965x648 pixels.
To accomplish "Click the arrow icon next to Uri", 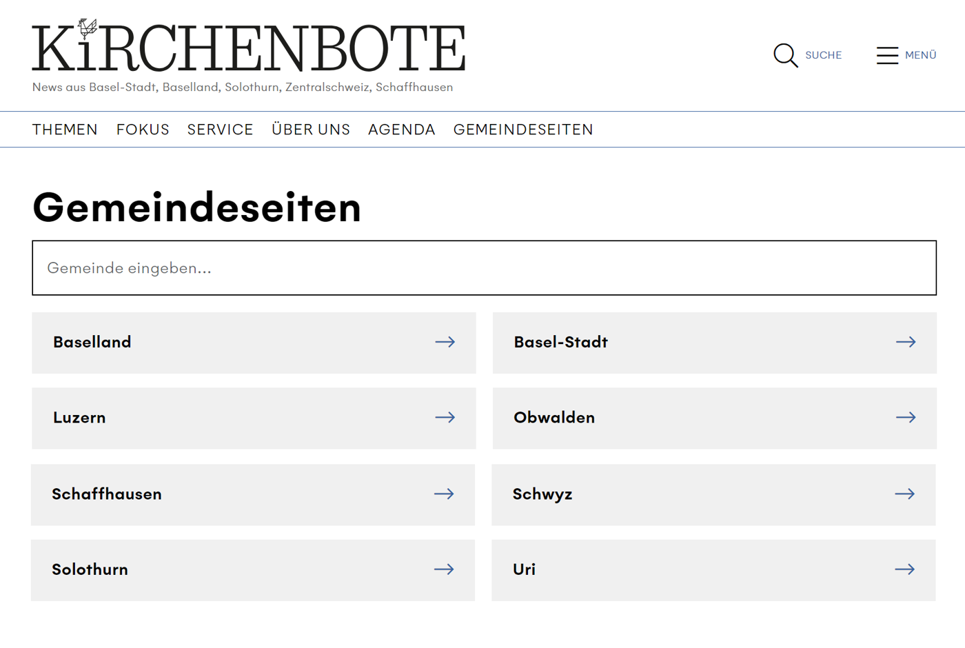I will pos(904,569).
